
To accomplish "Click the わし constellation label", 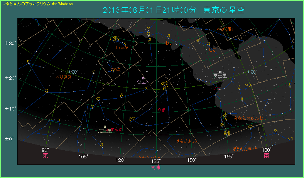I will click(x=169, y=44).
